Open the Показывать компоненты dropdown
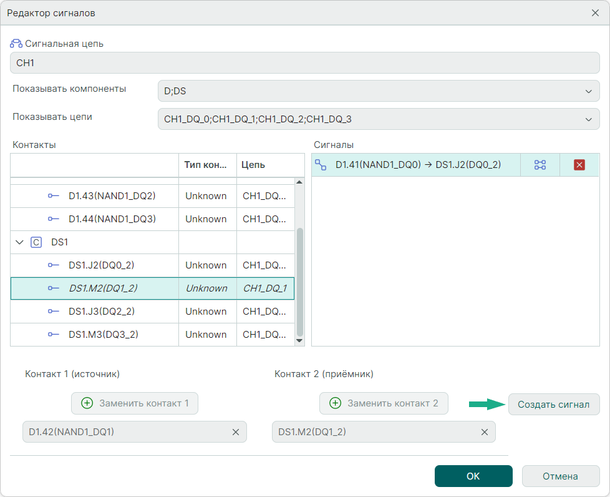Screen dimensions: 610x497 tap(379, 91)
